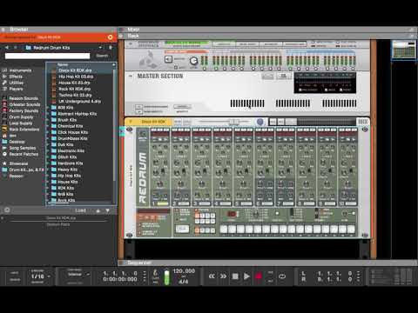Toggle Redrum step 1 button
The width and height of the screenshot is (418, 313).
click(224, 230)
